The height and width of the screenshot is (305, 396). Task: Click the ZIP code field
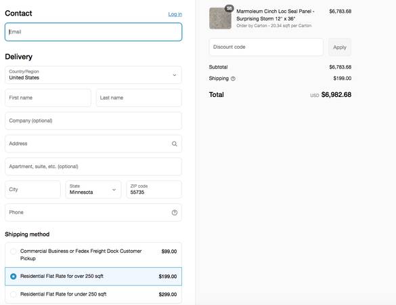coord(154,189)
